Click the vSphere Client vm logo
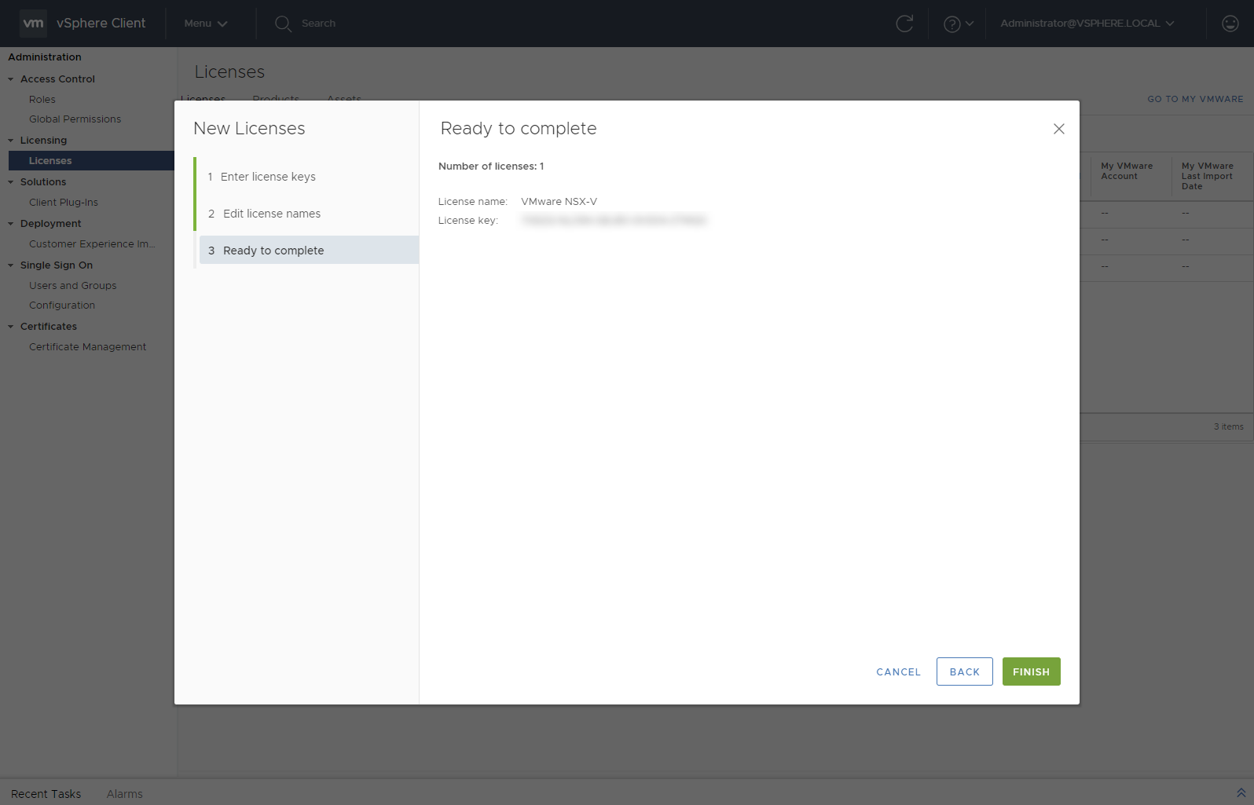This screenshot has width=1254, height=805. coord(33,24)
